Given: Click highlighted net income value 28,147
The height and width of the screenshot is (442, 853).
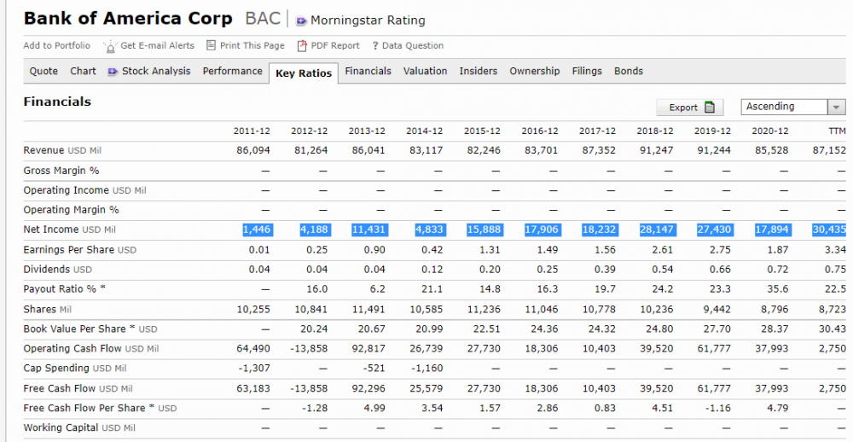Looking at the screenshot, I should (659, 230).
